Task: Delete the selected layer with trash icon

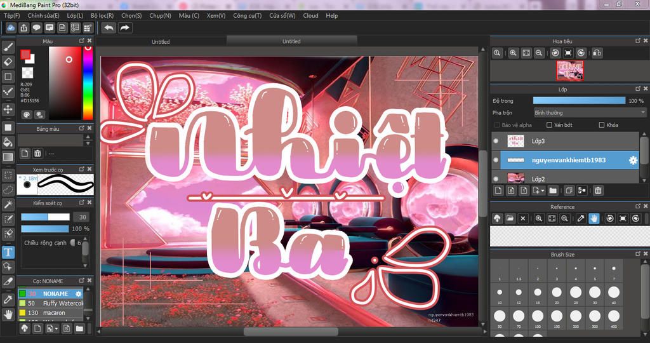Action: click(x=598, y=191)
